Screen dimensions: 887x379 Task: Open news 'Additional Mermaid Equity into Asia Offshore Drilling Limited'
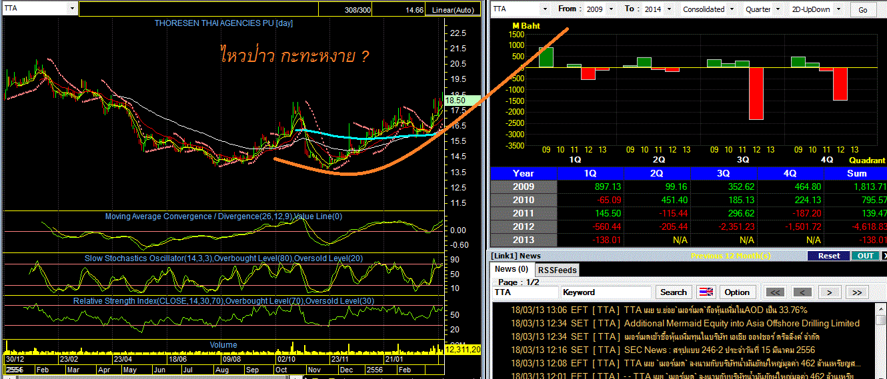pyautogui.click(x=742, y=323)
